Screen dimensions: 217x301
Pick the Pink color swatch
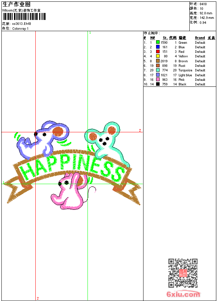coord(158,79)
